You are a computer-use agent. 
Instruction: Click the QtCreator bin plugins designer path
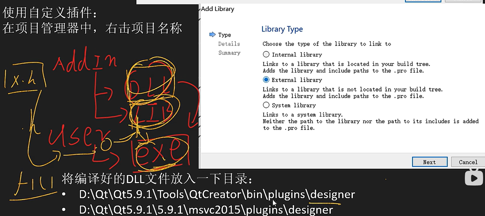pyautogui.click(x=217, y=194)
